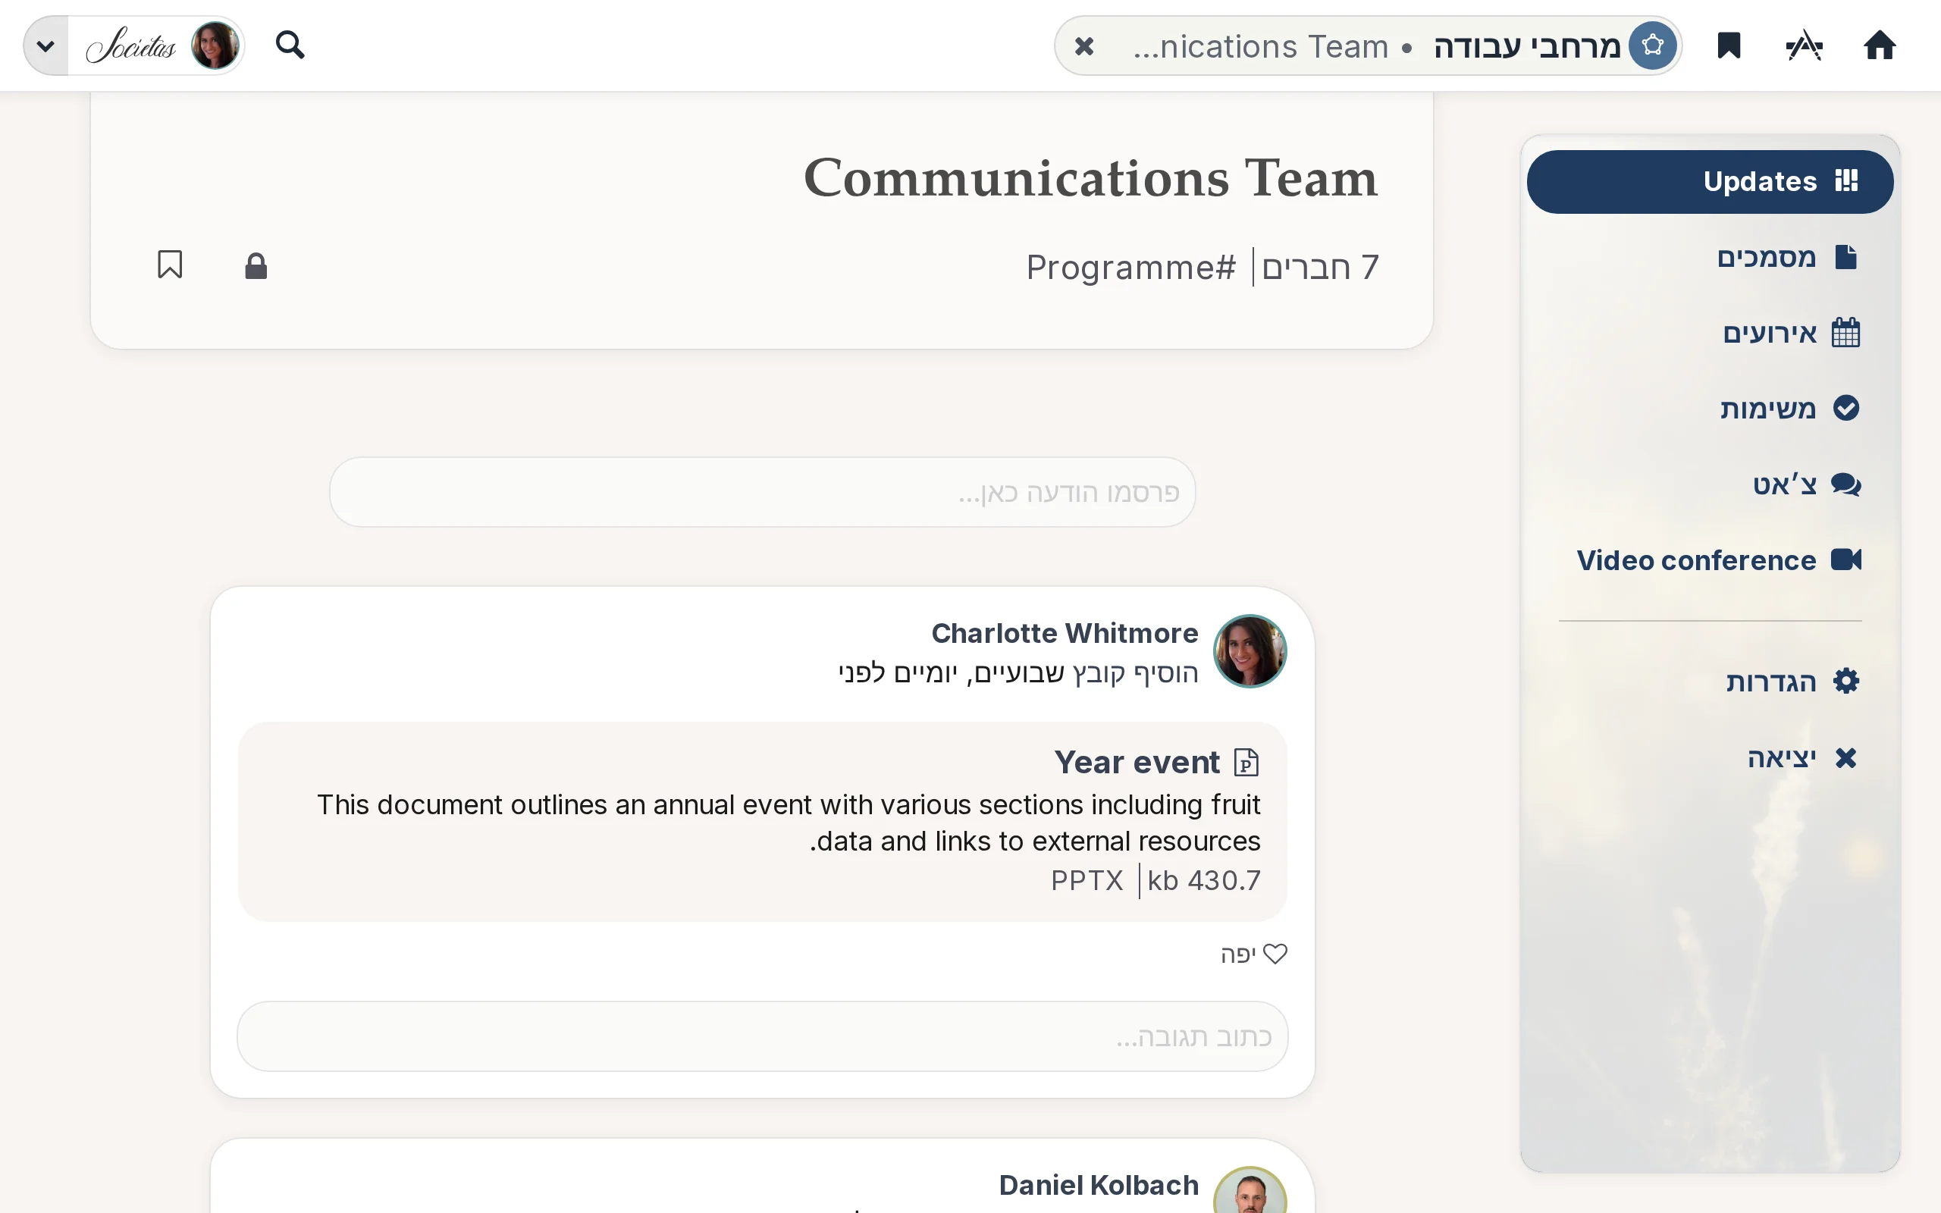Open the אירועים events tab
Screen dimensions: 1941x1213
point(1710,333)
